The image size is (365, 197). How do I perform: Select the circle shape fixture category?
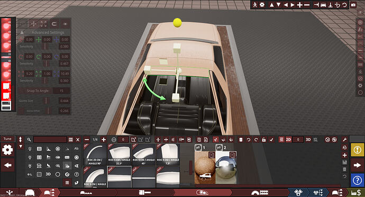pyautogui.click(x=58, y=174)
